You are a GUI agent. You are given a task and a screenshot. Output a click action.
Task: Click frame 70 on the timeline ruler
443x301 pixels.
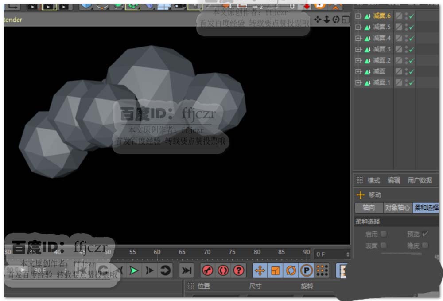pos(207,252)
